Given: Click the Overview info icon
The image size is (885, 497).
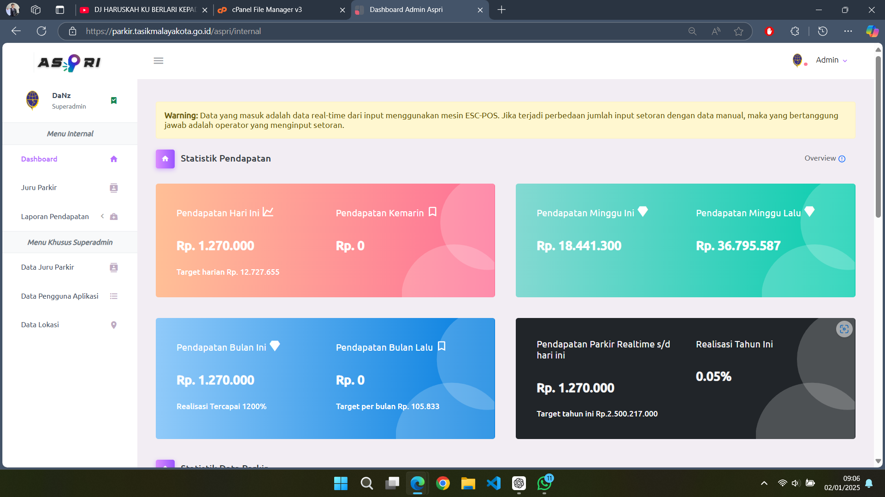Looking at the screenshot, I should (842, 159).
